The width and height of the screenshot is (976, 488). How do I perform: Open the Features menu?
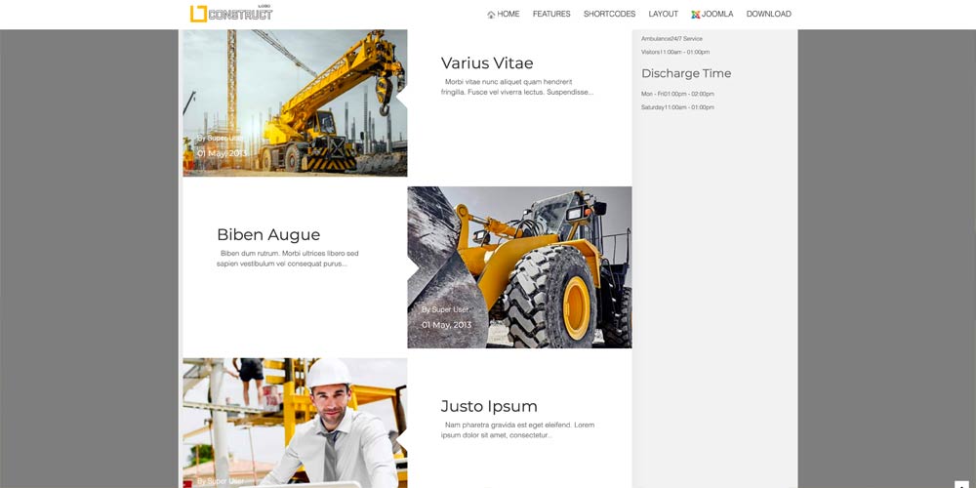tap(551, 15)
